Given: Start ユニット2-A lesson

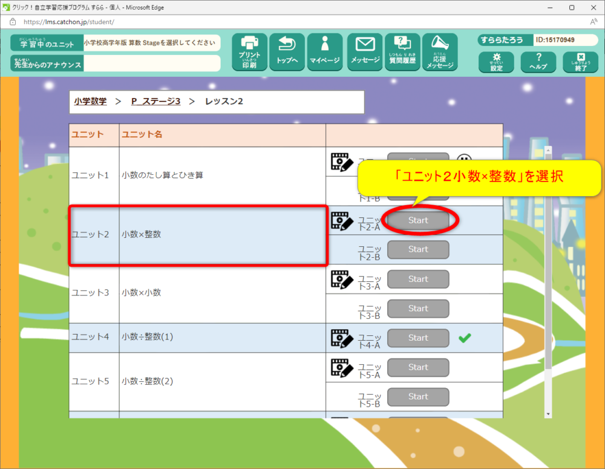Looking at the screenshot, I should click(x=418, y=220).
